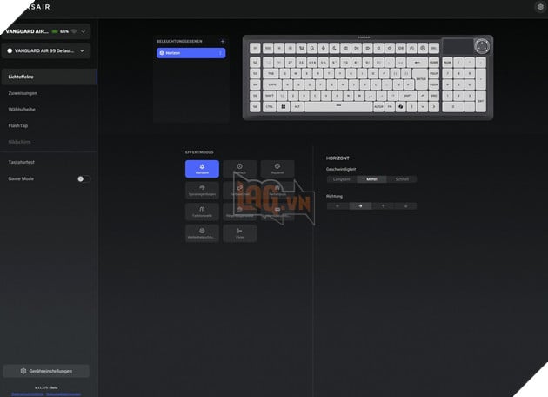This screenshot has width=548, height=397.
Task: Set Richtung direction to up arrow
Action: tap(383, 206)
